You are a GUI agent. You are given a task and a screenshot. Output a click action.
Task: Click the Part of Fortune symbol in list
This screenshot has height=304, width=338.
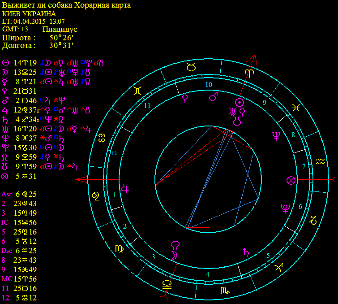tap(5, 176)
